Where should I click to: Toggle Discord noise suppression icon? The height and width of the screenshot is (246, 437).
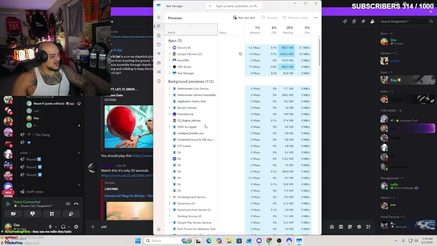68,204
